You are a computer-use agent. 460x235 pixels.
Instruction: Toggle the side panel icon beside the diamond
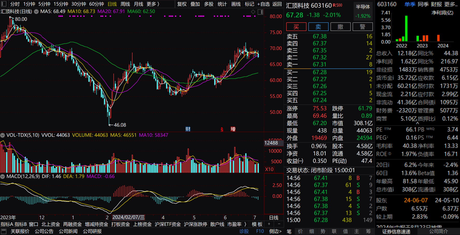(260, 12)
